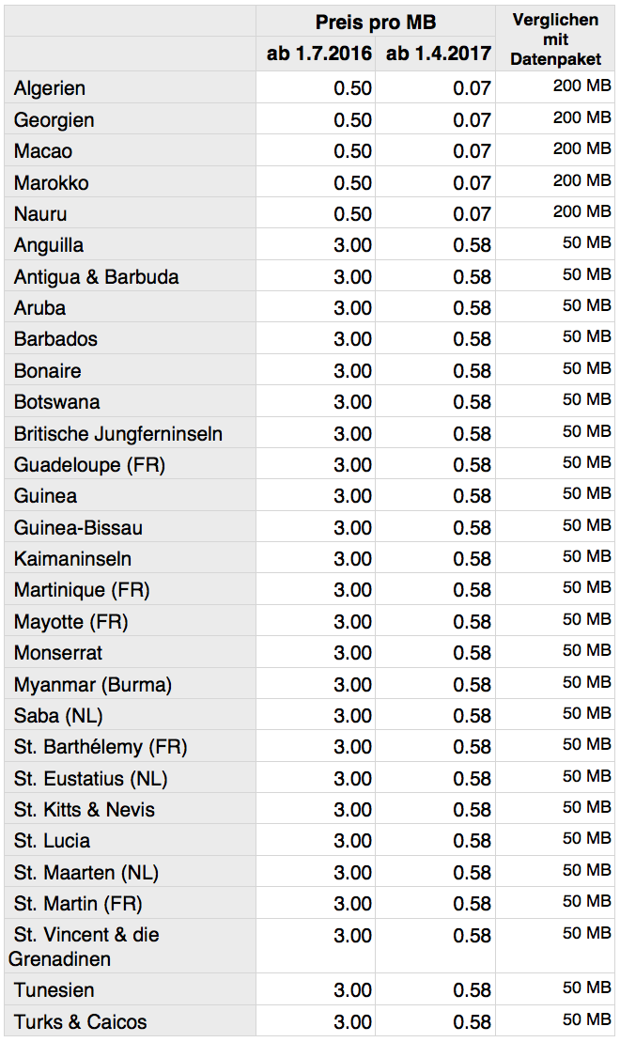Click Aruba's 3.00 price cell

point(352,308)
